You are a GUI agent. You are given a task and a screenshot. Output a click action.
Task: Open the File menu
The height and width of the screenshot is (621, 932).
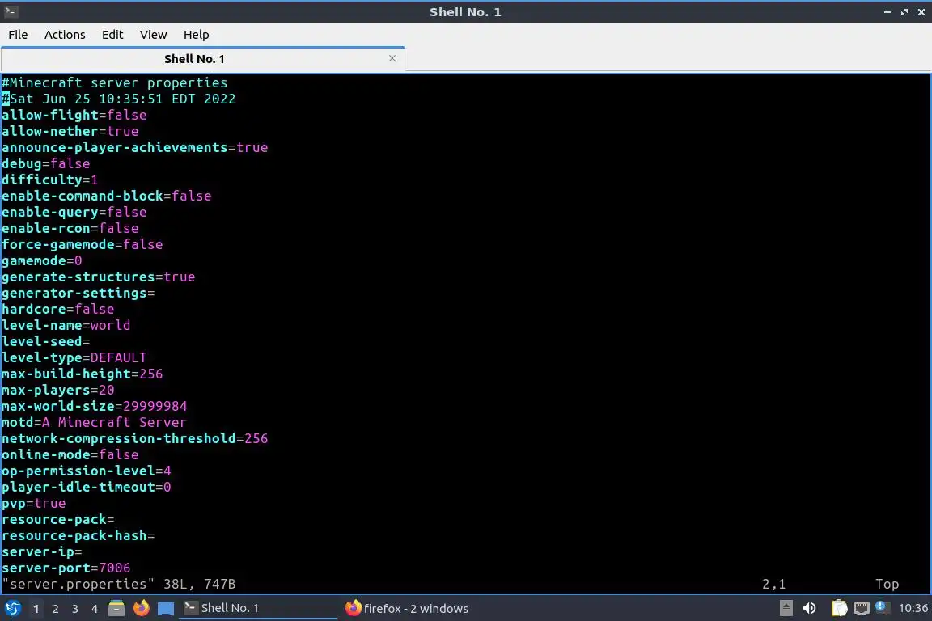click(18, 35)
